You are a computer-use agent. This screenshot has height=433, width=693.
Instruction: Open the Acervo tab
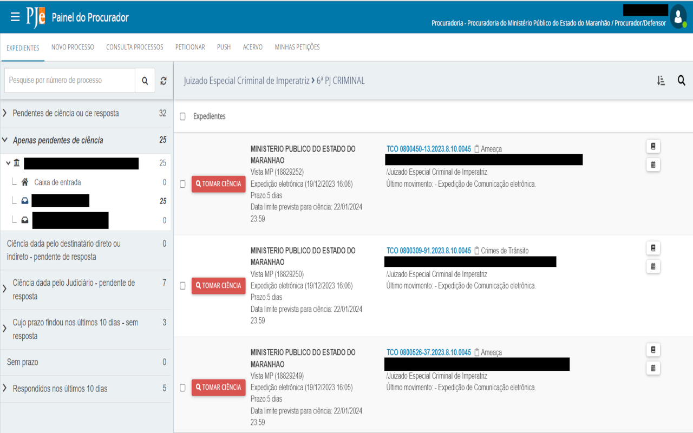(x=253, y=48)
